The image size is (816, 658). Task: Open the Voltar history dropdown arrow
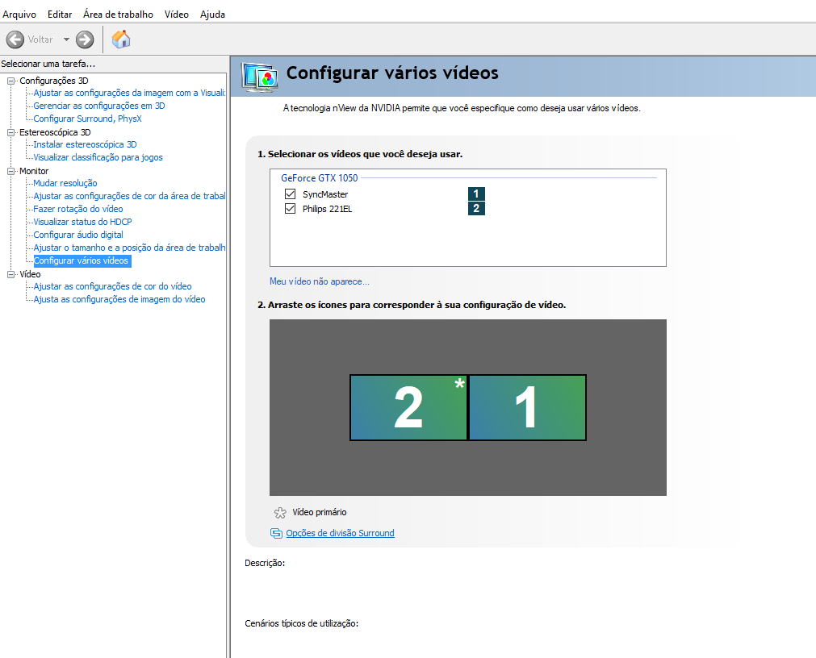pos(66,40)
